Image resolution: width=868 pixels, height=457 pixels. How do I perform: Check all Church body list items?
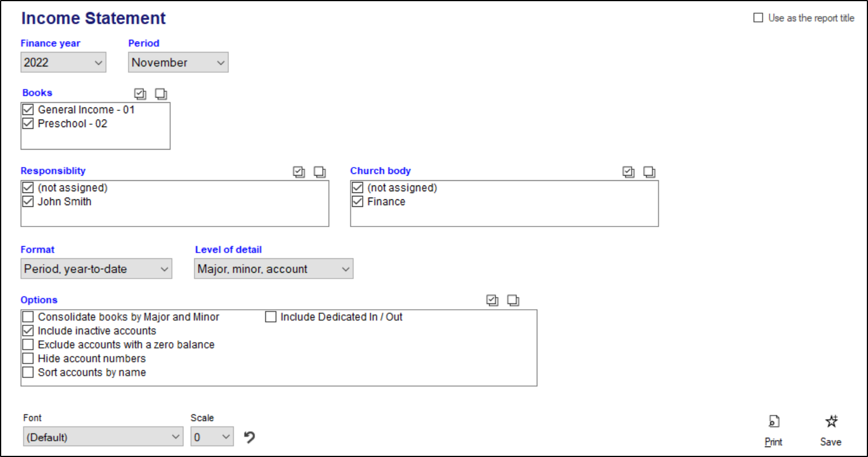(629, 172)
